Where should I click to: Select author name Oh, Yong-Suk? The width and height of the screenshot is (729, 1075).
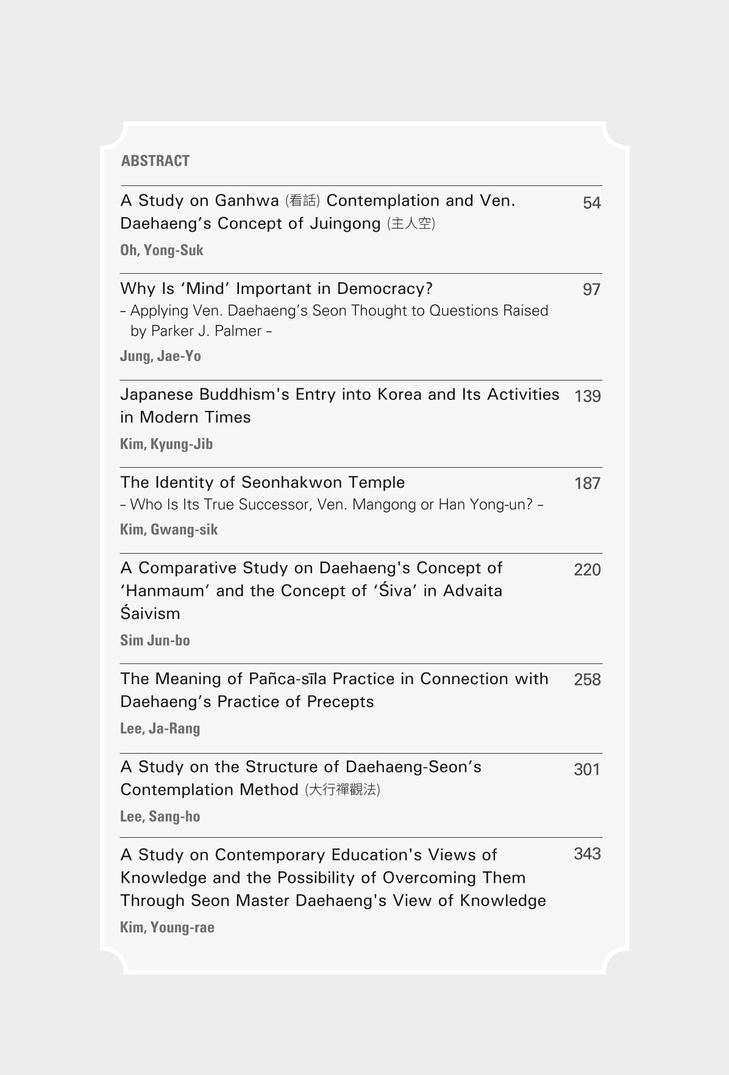(x=162, y=251)
